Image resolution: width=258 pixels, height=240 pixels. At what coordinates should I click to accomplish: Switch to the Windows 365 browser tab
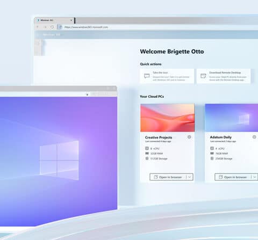[x=54, y=20]
